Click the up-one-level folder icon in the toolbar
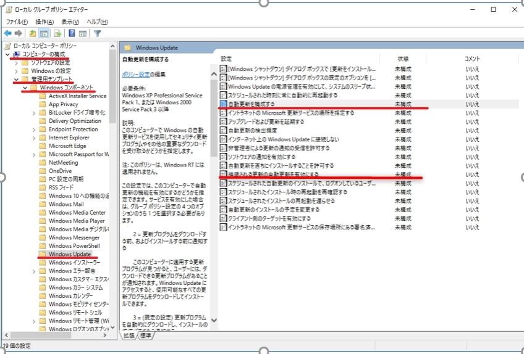Screen dimensions: 524x354 [33, 33]
